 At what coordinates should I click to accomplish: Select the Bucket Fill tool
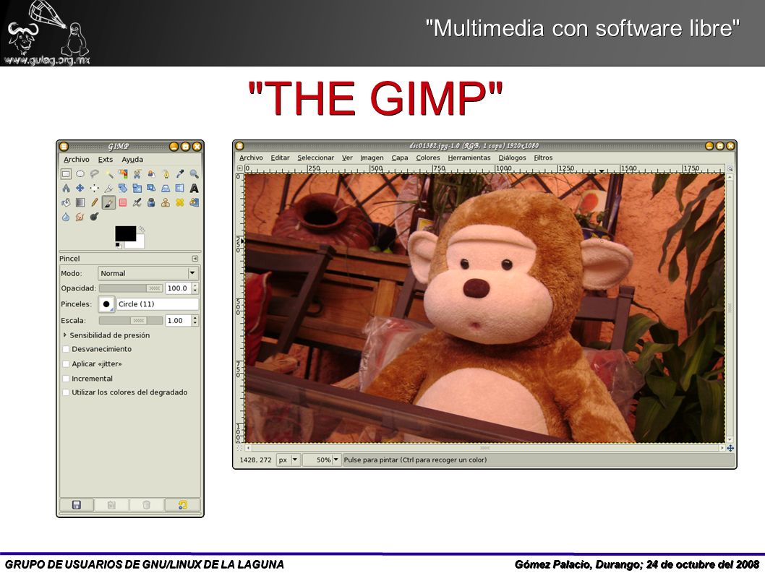click(66, 202)
